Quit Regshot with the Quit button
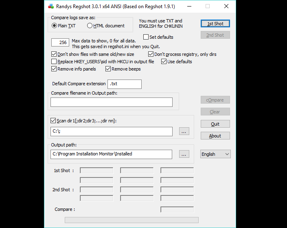 (215, 124)
